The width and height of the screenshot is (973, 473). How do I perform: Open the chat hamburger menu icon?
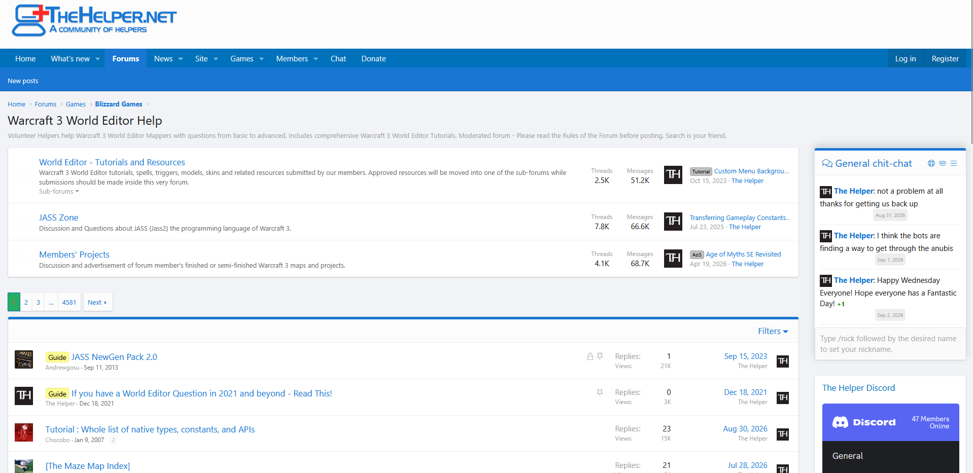(x=954, y=163)
